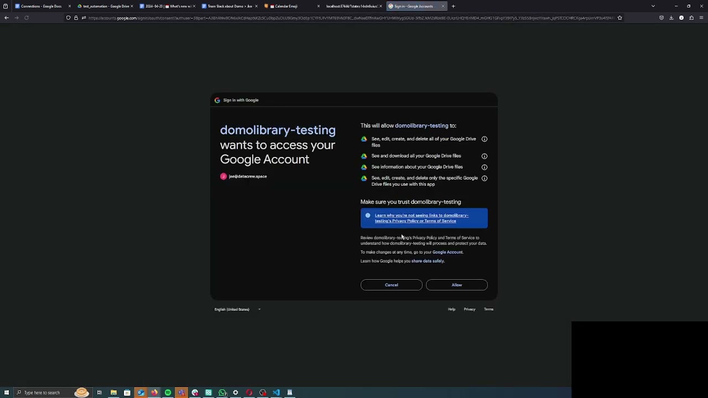This screenshot has height=398, width=708.
Task: Open Visual Studio Code from the taskbar
Action: click(276, 392)
